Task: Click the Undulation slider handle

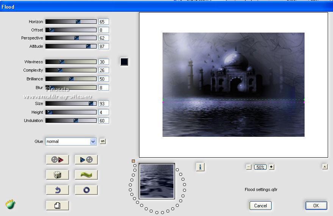Action: pyautogui.click(x=76, y=121)
